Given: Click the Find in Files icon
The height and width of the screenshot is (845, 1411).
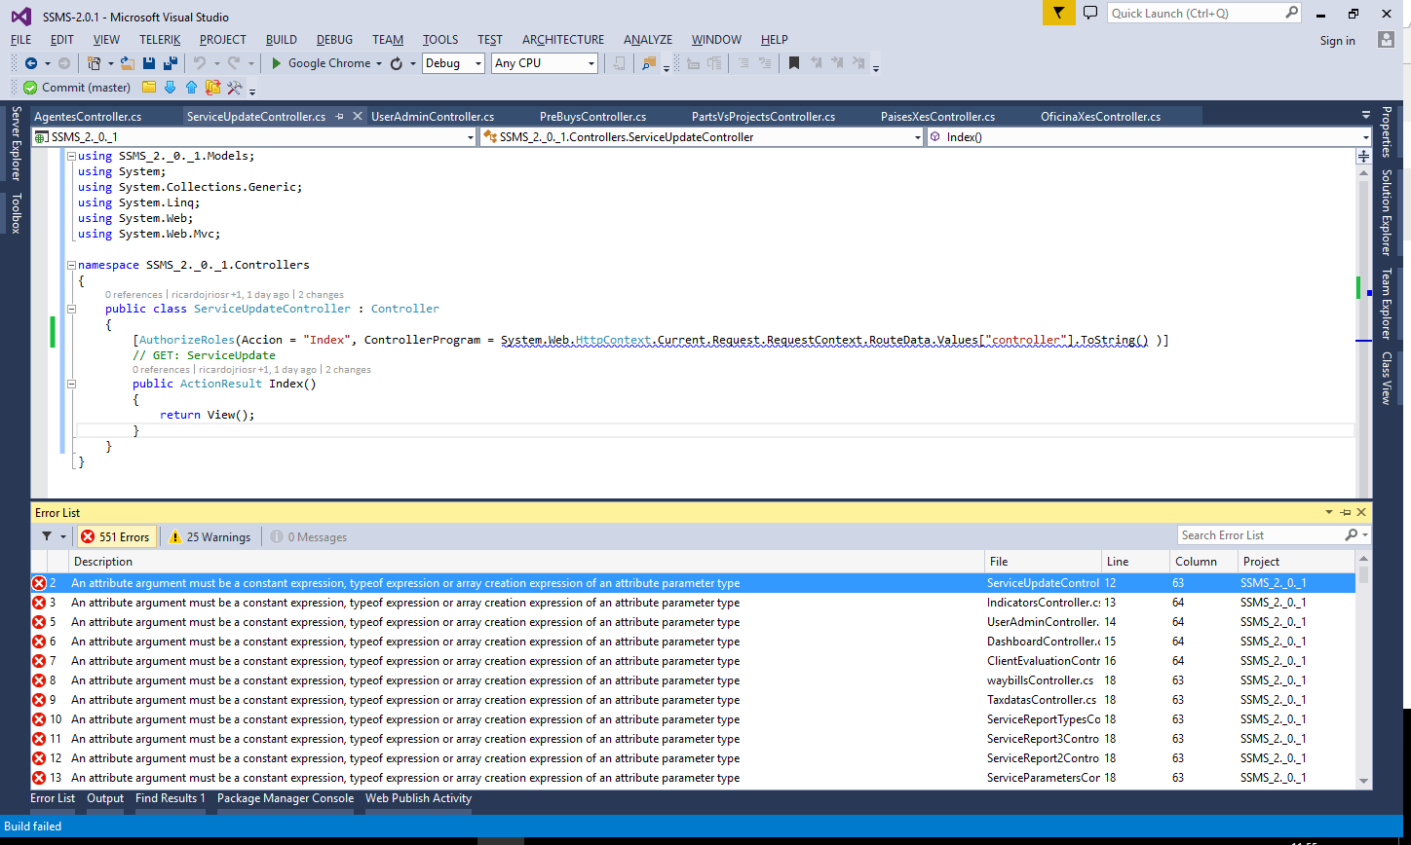Looking at the screenshot, I should [649, 63].
